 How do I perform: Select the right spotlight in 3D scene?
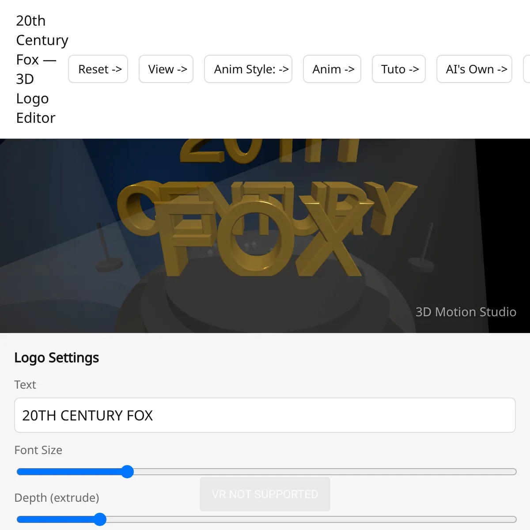[x=423, y=247]
